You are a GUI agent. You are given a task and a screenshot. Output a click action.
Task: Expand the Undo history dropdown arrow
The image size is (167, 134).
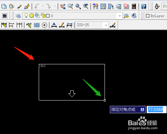pyautogui.click(x=43, y=6)
